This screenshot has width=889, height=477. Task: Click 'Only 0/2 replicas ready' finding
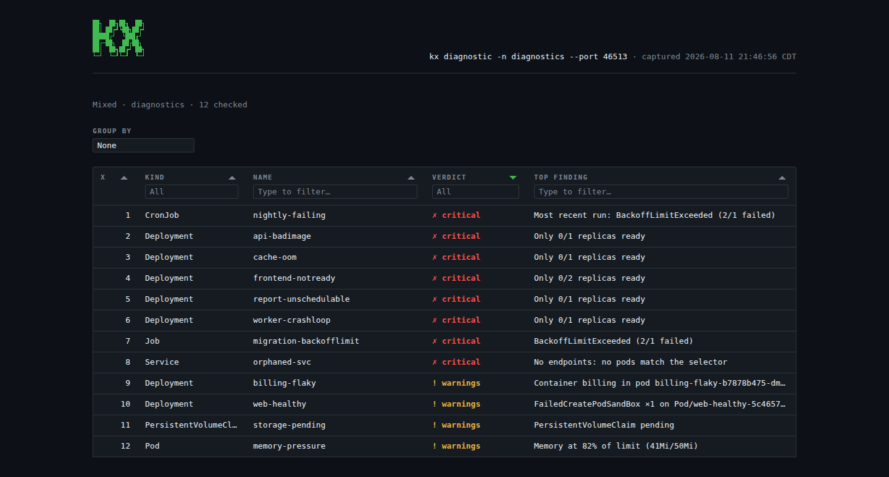click(590, 278)
